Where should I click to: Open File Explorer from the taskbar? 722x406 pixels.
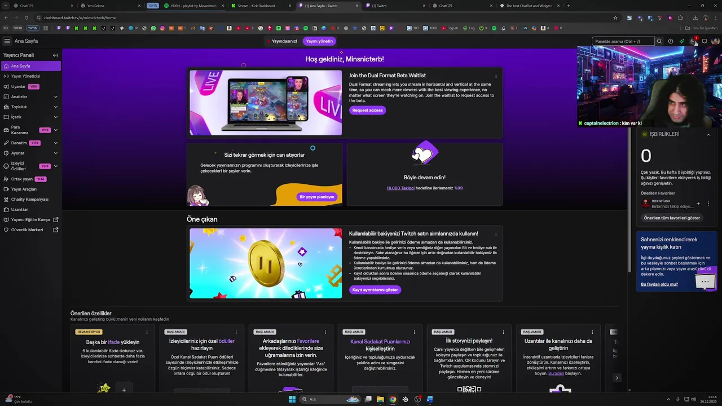pyautogui.click(x=380, y=399)
